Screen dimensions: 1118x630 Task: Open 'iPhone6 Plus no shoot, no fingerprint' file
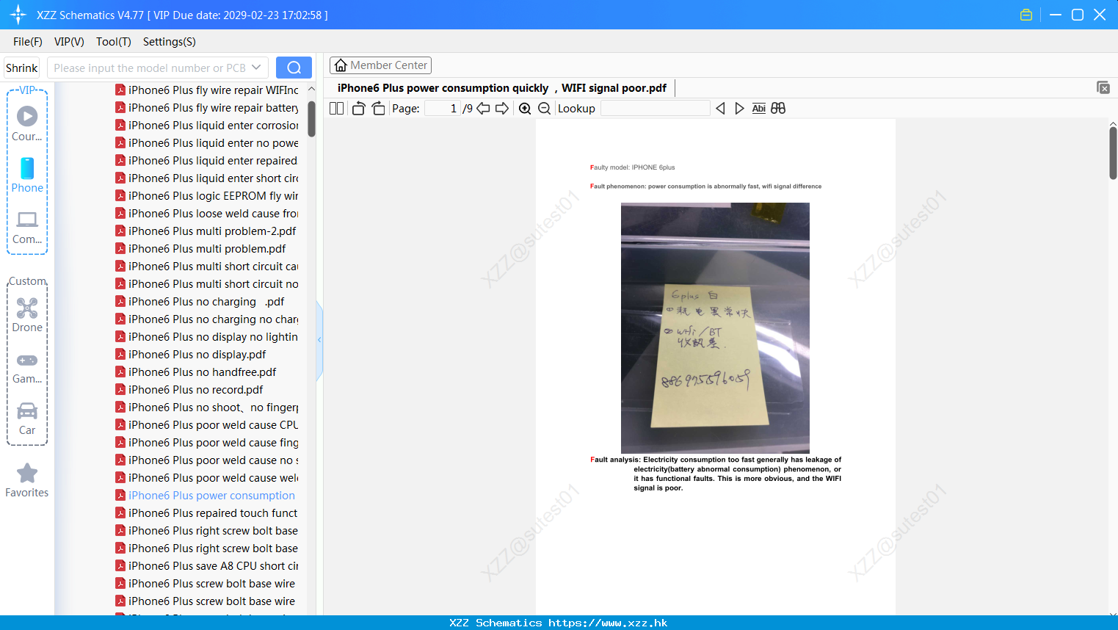[x=207, y=408]
